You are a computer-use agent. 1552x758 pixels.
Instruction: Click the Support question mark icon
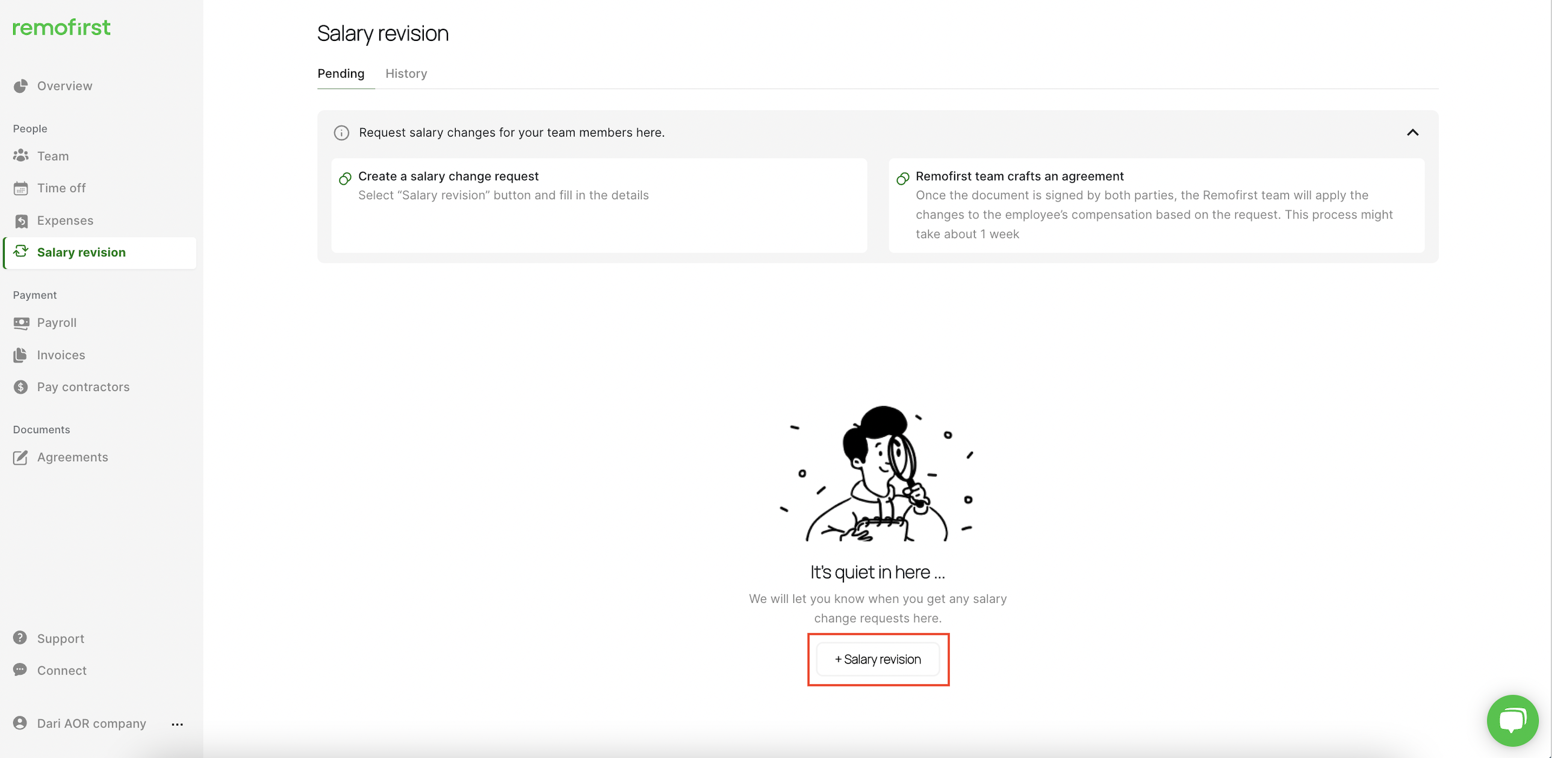pos(20,638)
